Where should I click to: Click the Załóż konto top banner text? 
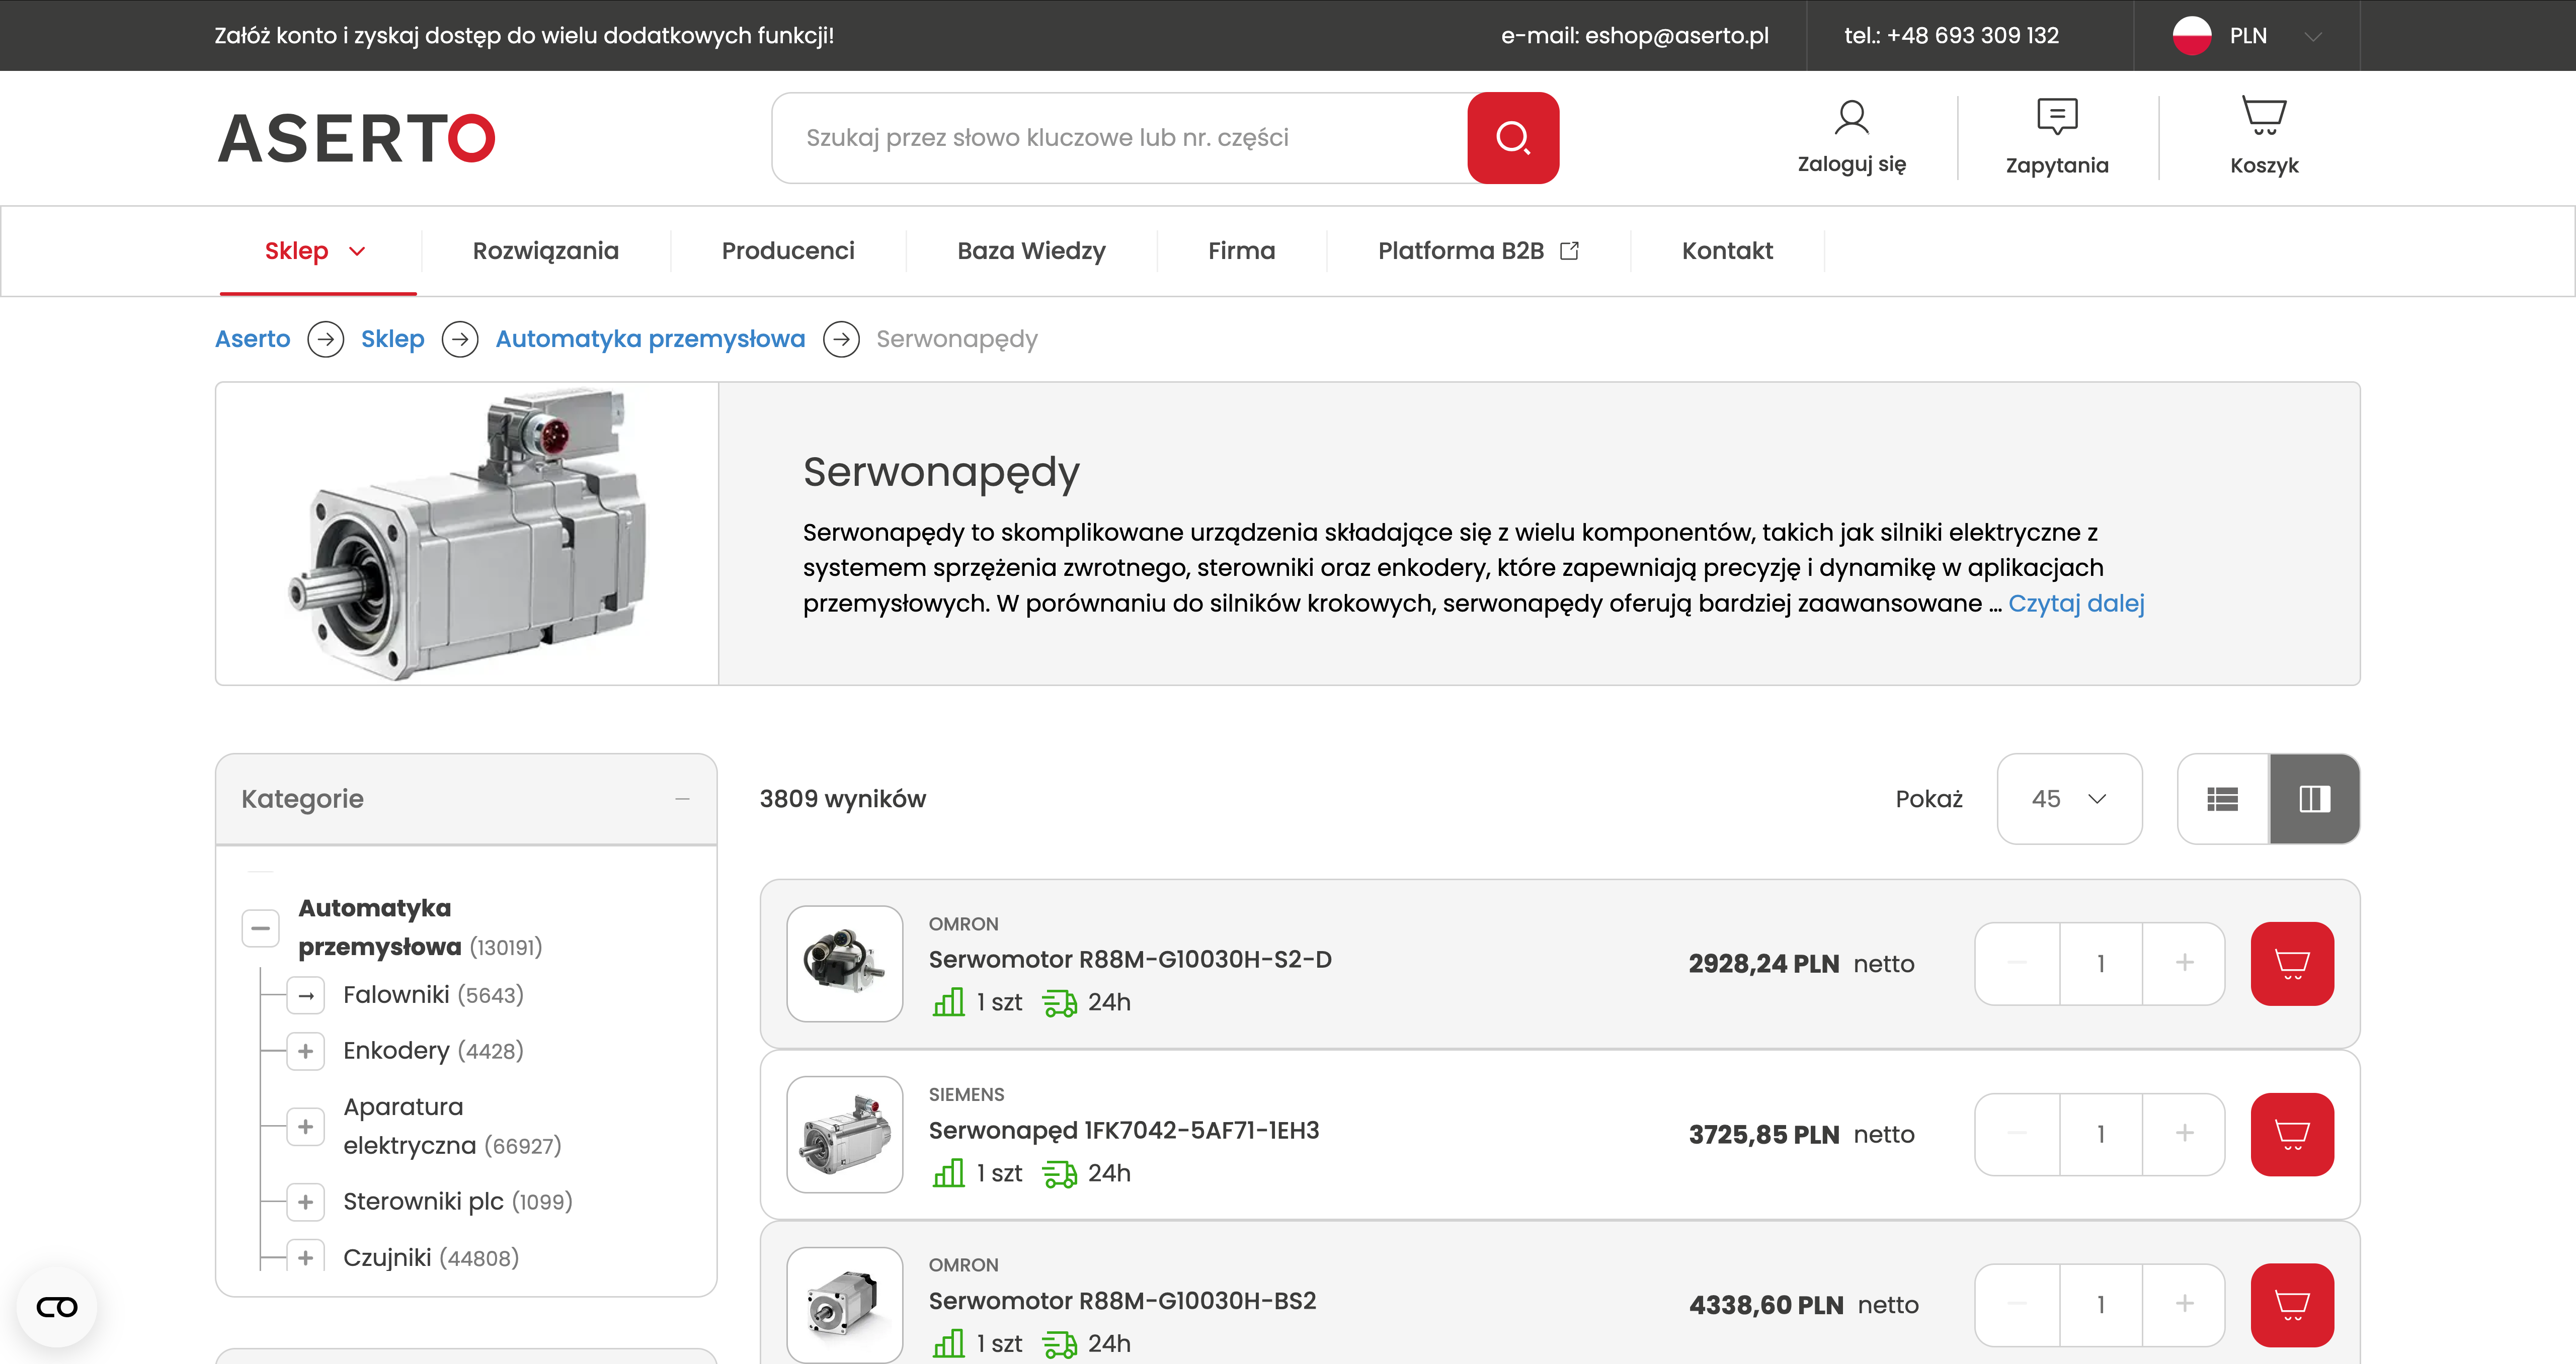tap(524, 36)
